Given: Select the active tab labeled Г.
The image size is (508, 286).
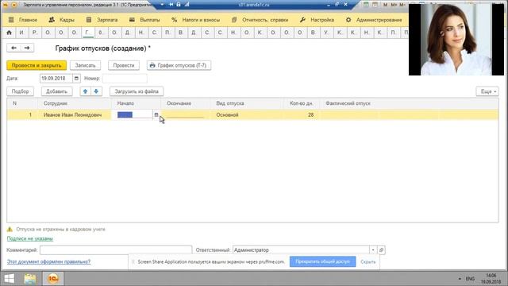Looking at the screenshot, I should (x=87, y=33).
